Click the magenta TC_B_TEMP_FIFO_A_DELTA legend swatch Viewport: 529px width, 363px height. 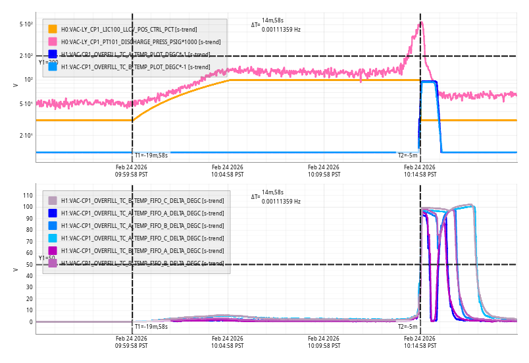tap(53, 250)
